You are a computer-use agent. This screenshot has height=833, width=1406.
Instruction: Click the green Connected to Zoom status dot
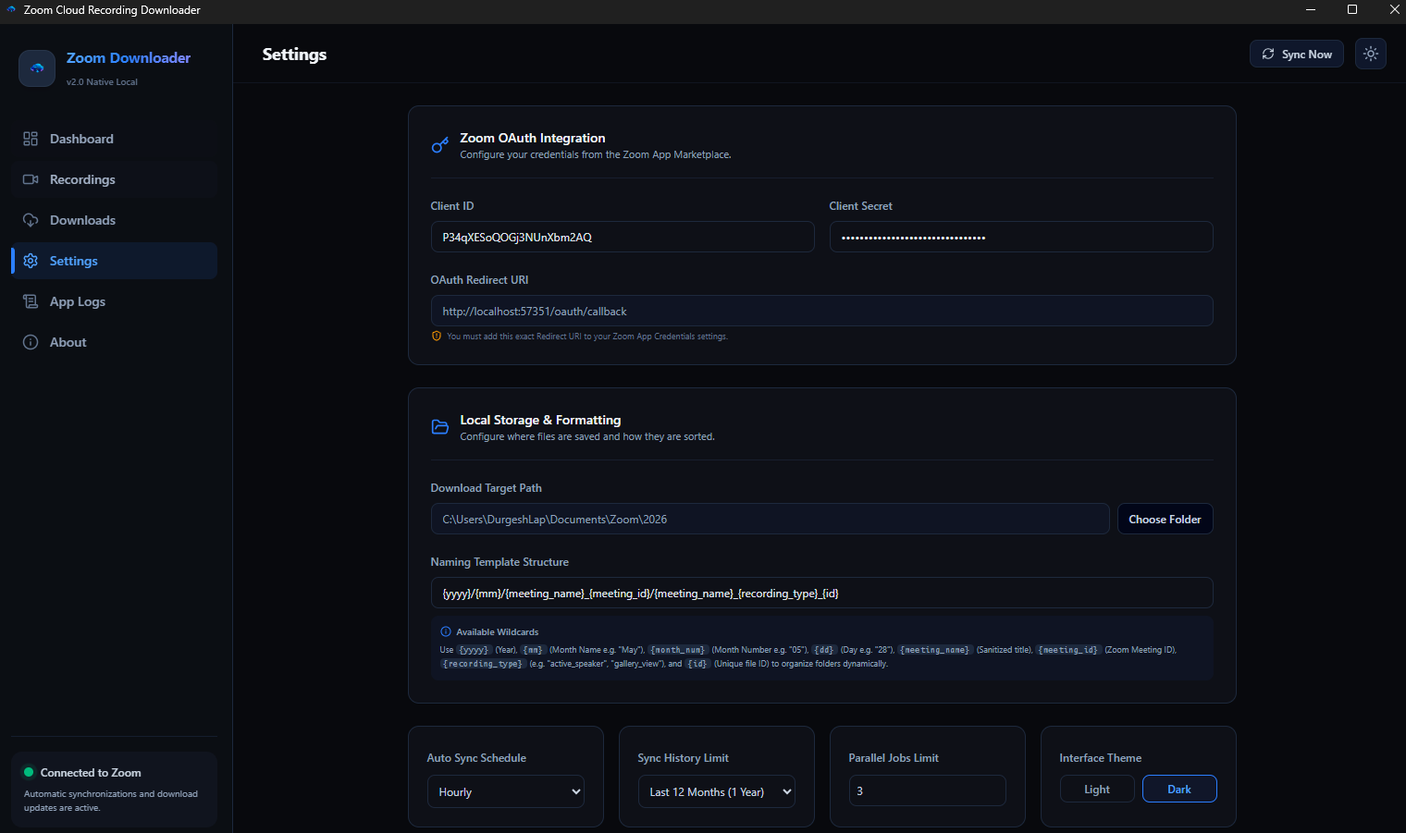pos(29,772)
